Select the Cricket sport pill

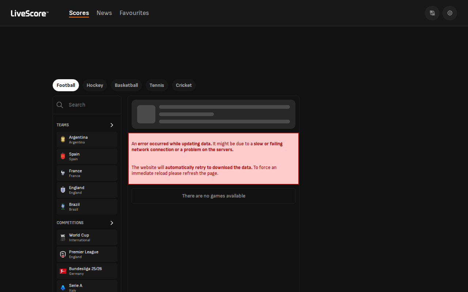(184, 85)
